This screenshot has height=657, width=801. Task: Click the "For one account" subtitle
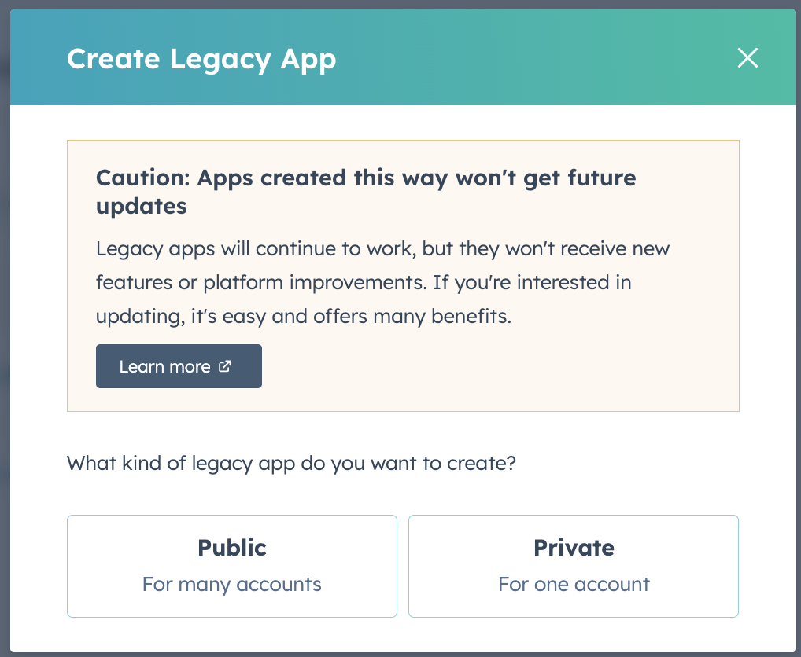574,585
